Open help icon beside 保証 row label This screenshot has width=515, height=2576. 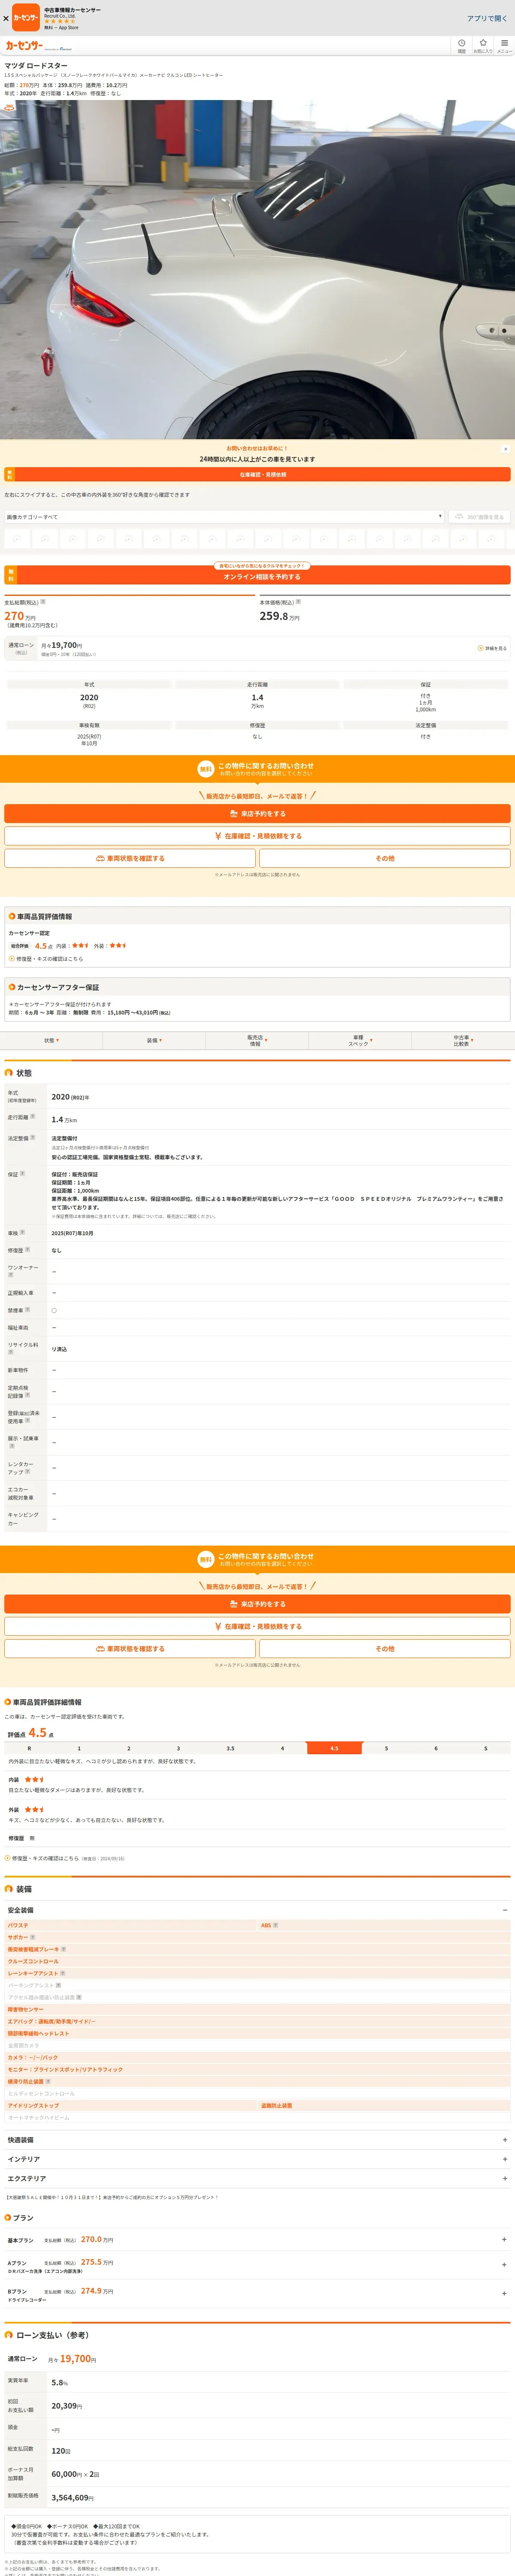pos(22,1173)
